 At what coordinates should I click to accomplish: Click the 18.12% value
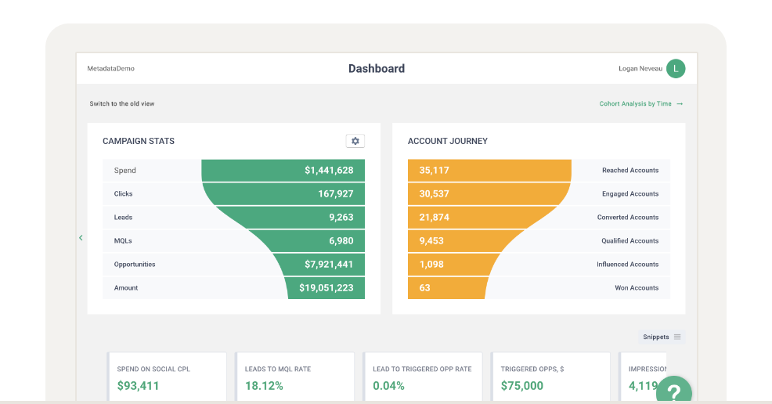pos(264,386)
